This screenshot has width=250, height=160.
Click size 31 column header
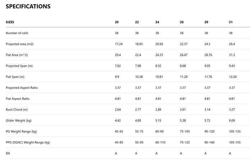coord(231,22)
